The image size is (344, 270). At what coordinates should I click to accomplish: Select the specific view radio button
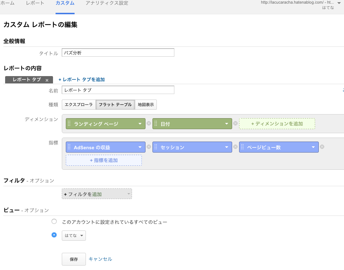[x=54, y=235]
